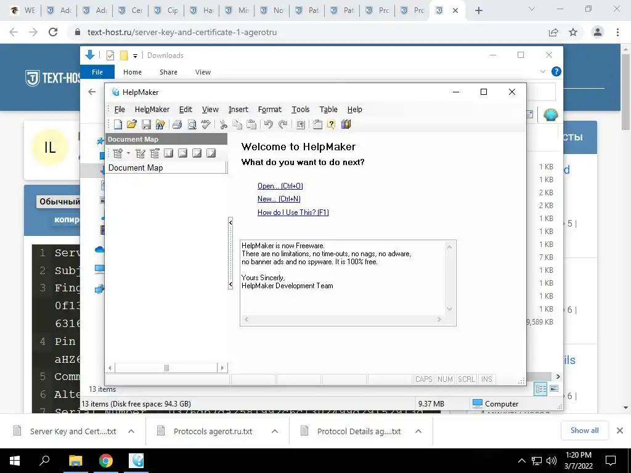The width and height of the screenshot is (631, 473).
Task: Open add topic dropdown arrow in Document Map
Action: coord(128,153)
